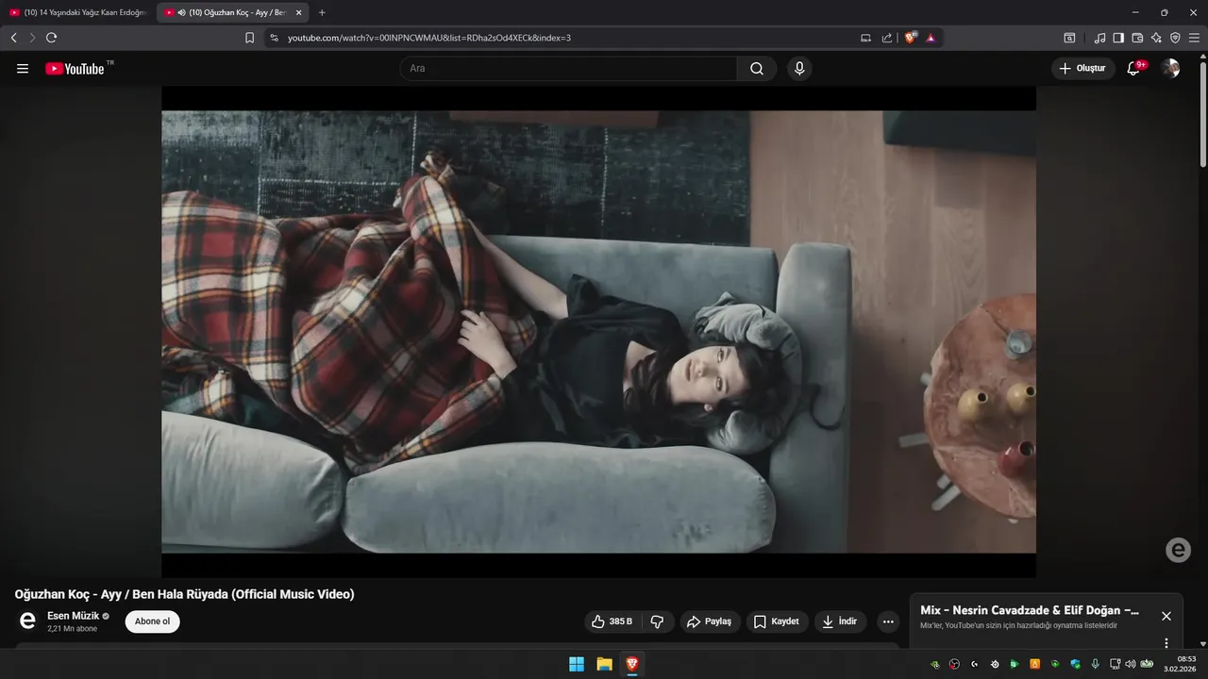Subscribe with Abone ol button
Viewport: 1208px width, 679px height.
point(152,621)
